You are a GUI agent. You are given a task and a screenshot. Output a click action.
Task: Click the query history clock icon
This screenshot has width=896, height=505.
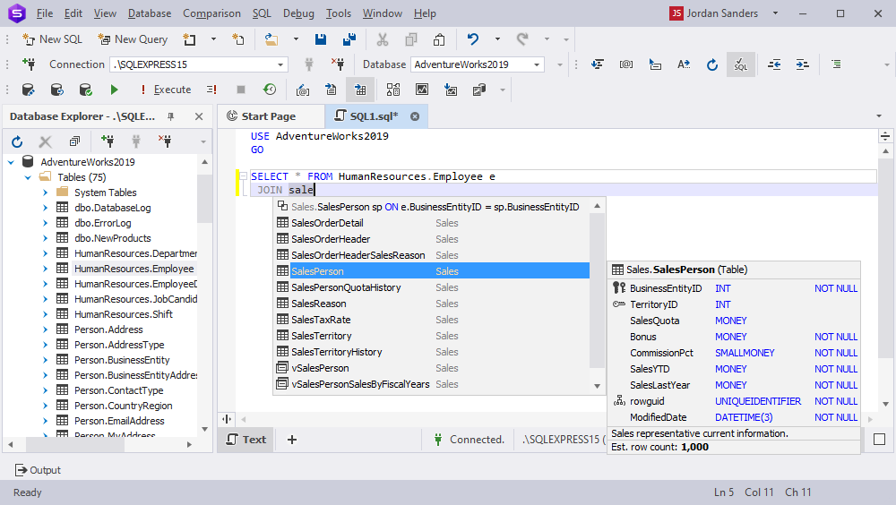270,90
